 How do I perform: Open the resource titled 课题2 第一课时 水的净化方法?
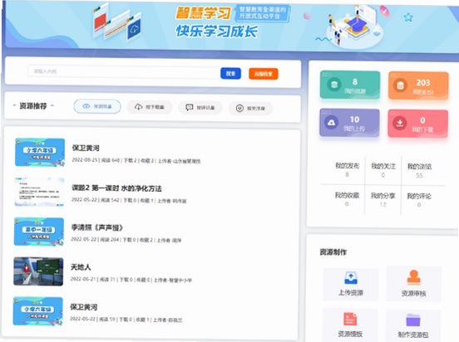point(116,188)
